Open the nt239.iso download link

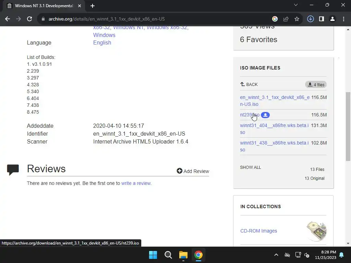(250, 115)
